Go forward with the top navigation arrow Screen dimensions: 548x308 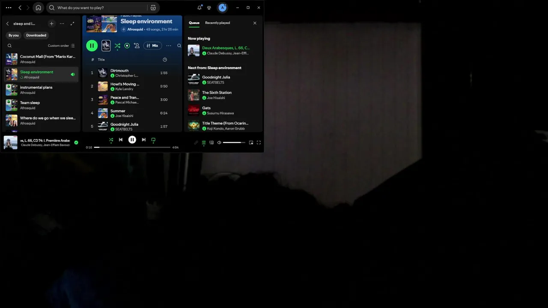coord(28,8)
